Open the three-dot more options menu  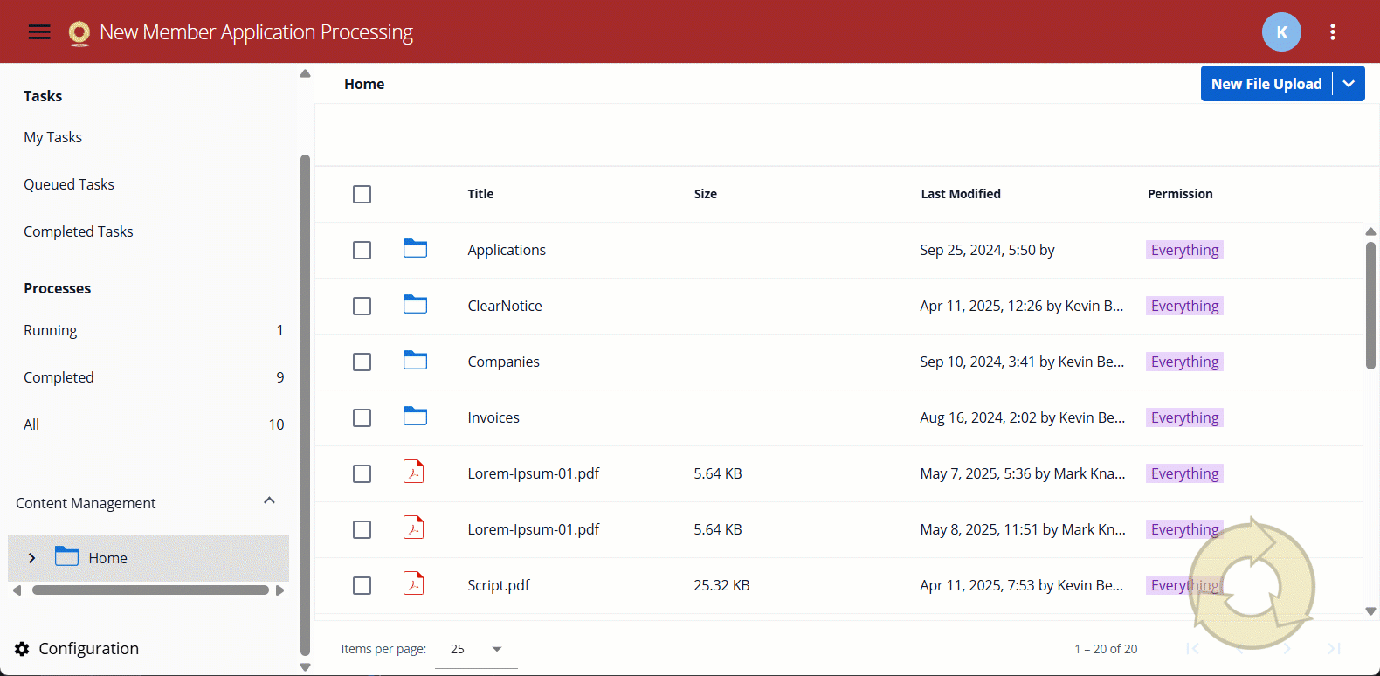(x=1333, y=32)
